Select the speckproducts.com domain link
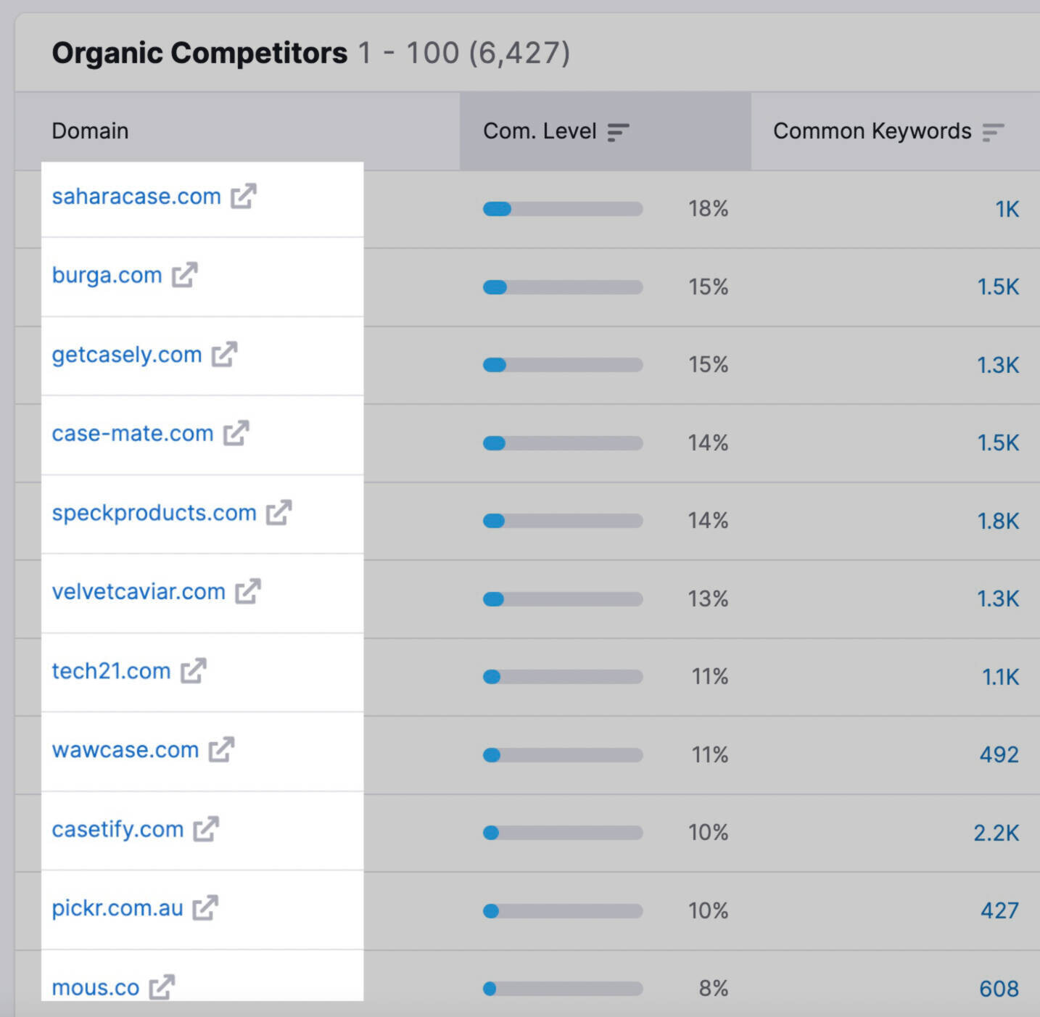This screenshot has height=1017, width=1040. pyautogui.click(x=154, y=512)
